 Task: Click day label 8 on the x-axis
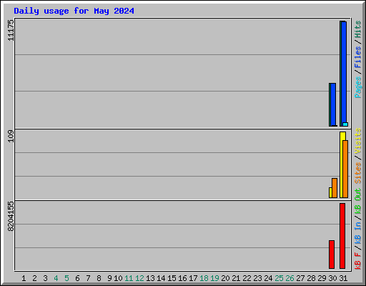(99, 278)
